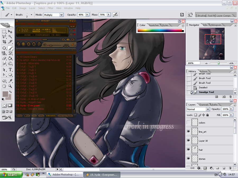Open the layer blend mode dropdown
Image resolution: width=238 pixels, height=178 pixels.
point(208,109)
